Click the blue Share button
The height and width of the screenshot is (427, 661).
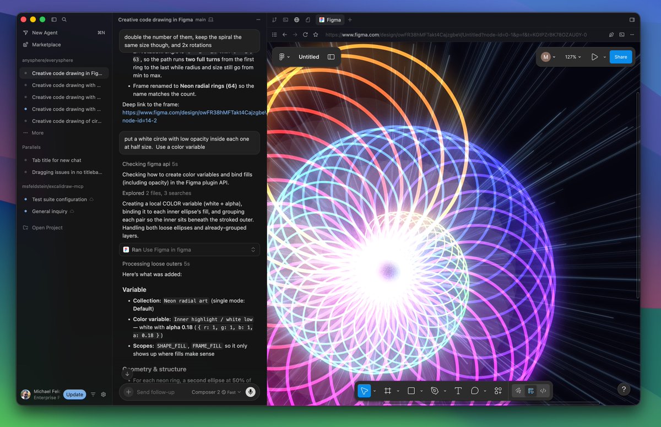pyautogui.click(x=621, y=57)
